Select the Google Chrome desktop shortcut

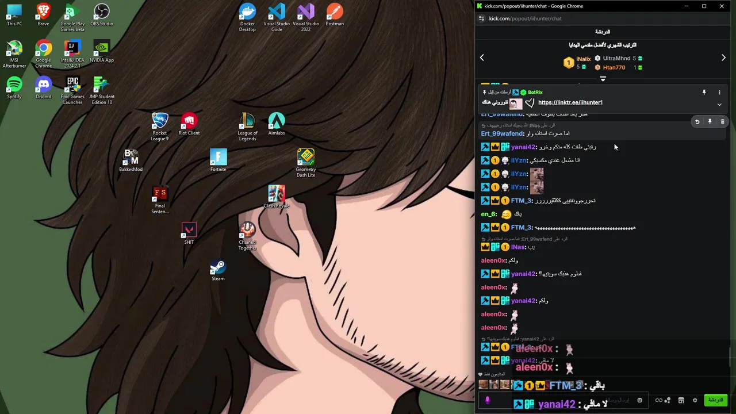tap(43, 54)
